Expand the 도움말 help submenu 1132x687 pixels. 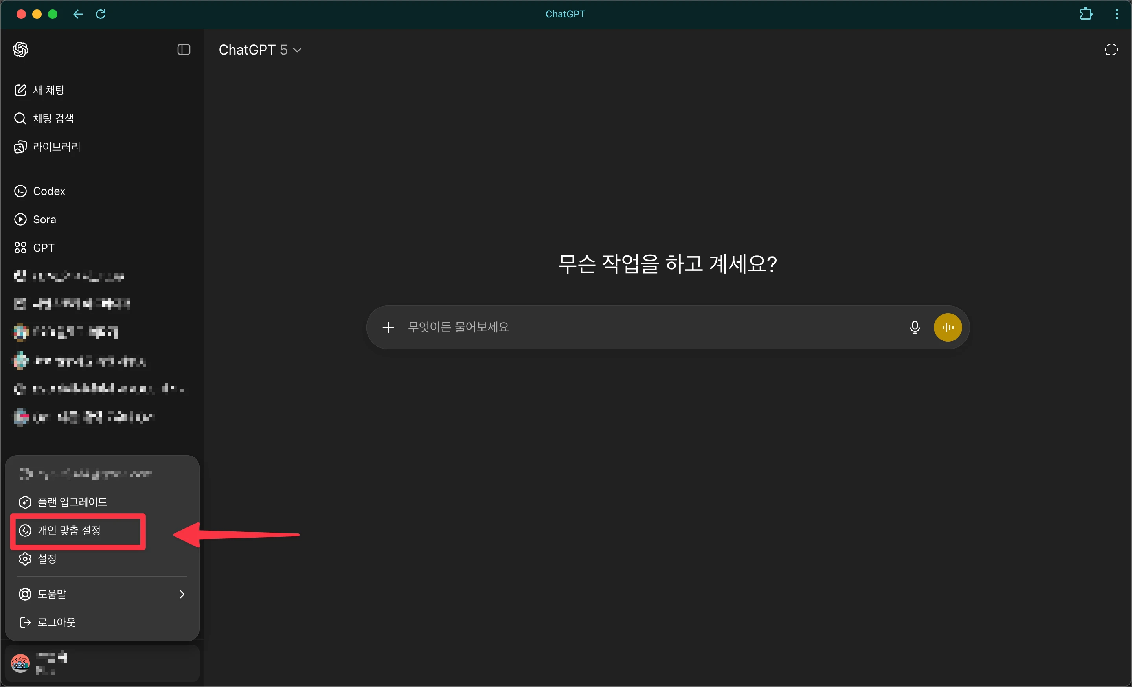[x=102, y=594]
